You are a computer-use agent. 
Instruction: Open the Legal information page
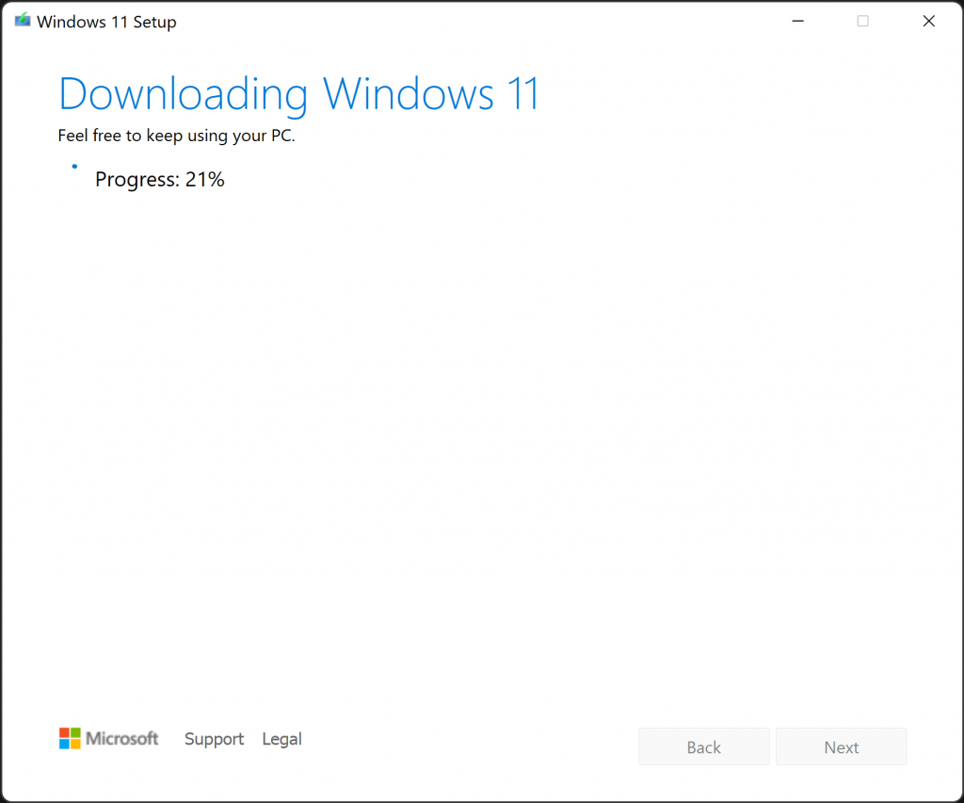tap(281, 739)
